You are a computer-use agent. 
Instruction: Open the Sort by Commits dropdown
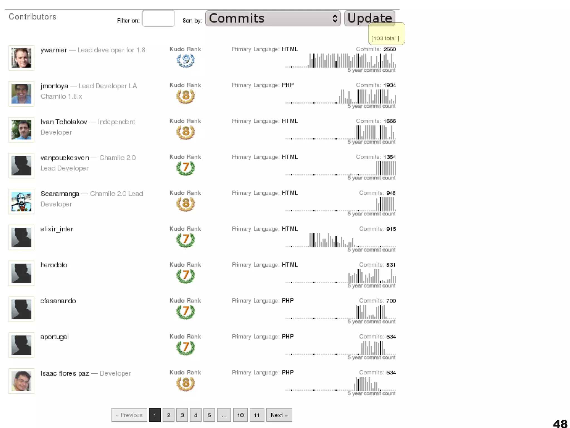pos(273,19)
